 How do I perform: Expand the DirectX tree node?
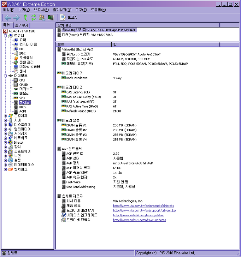pos(5,143)
